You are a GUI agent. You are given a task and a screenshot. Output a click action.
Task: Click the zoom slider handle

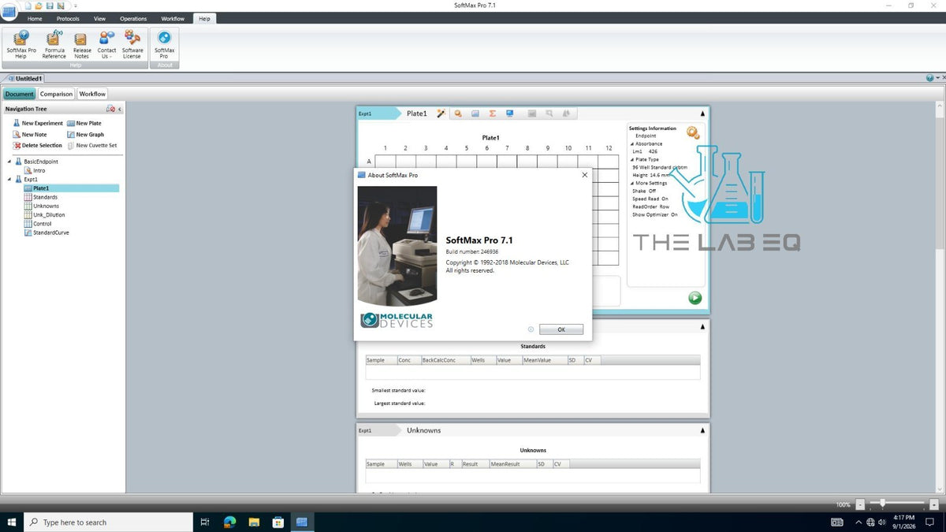[x=882, y=503]
